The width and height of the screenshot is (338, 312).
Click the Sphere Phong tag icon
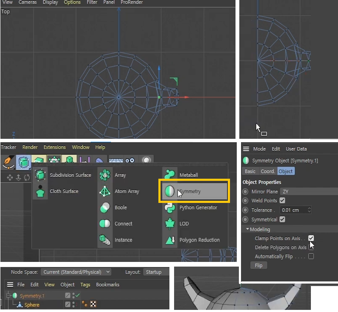tap(85, 304)
